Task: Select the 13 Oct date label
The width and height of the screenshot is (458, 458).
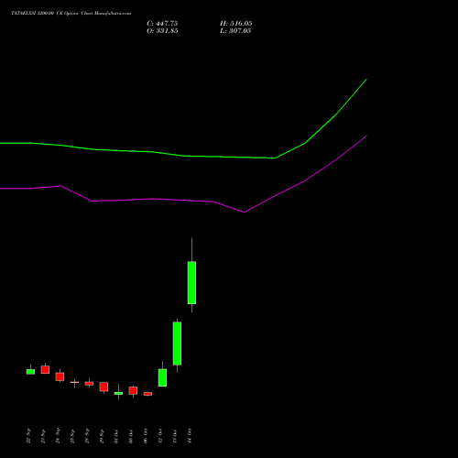Action: click(x=175, y=436)
